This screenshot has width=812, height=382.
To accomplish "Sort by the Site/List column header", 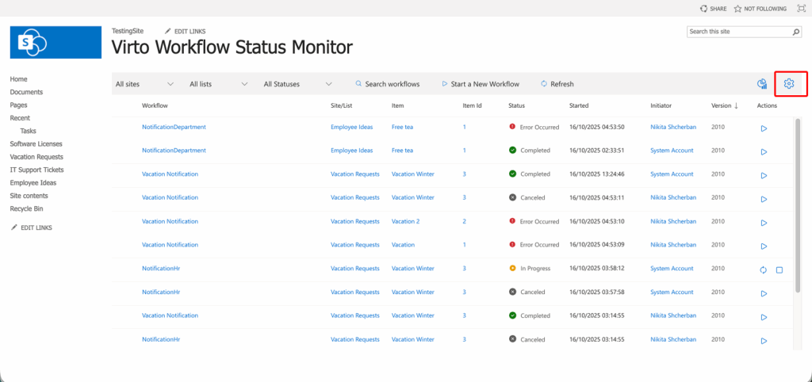I will pos(341,105).
